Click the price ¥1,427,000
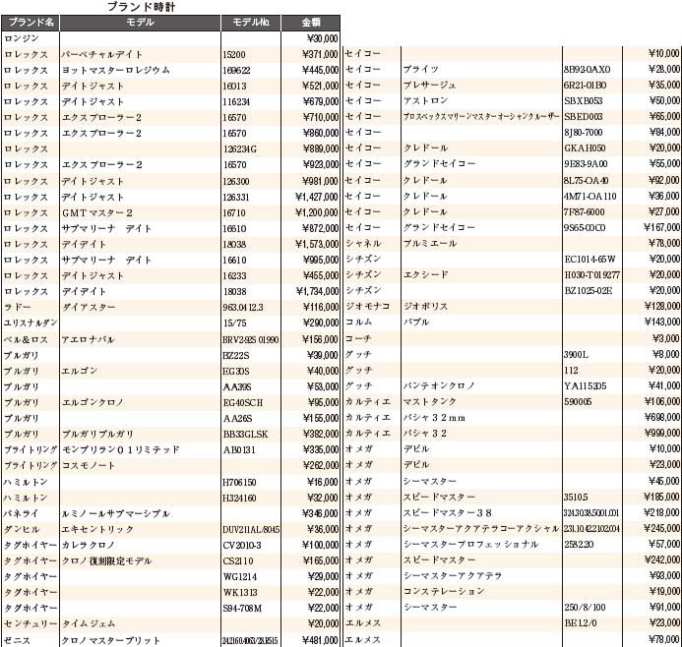The width and height of the screenshot is (682, 647). coord(317,198)
